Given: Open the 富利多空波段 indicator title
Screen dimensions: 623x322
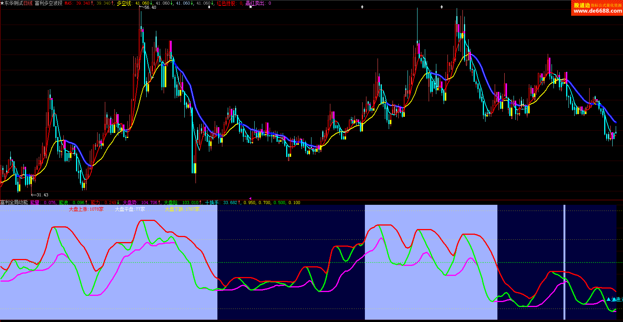Looking at the screenshot, I should (48, 3).
